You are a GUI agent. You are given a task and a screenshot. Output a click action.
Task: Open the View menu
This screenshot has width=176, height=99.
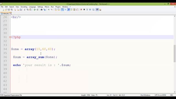coord(17,7)
